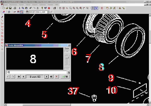This screenshot has height=106, width=151.
Task: Toggle the V vector mode button
Action: (96, 8)
